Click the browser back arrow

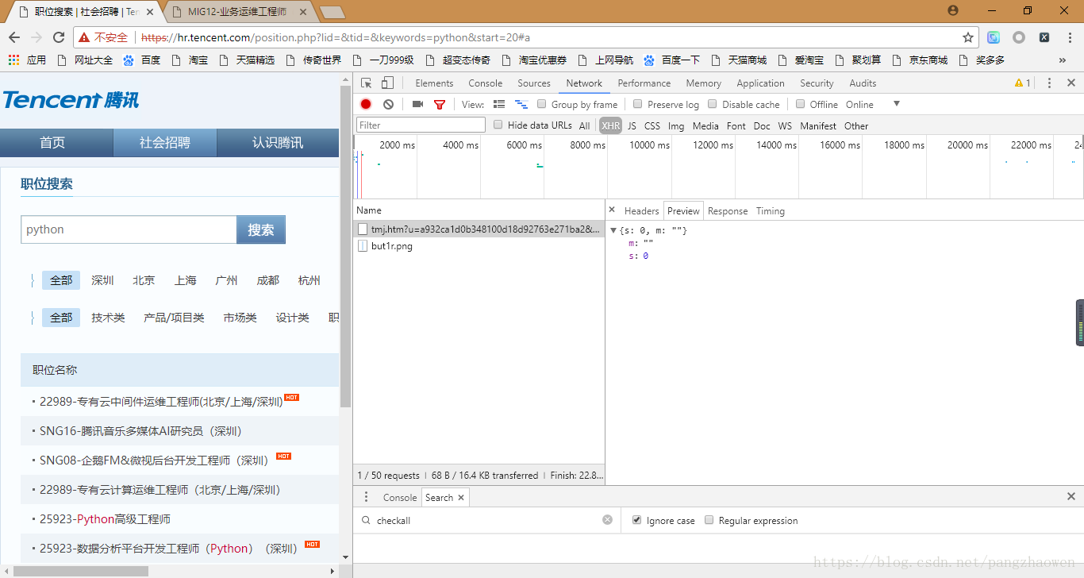[13, 37]
